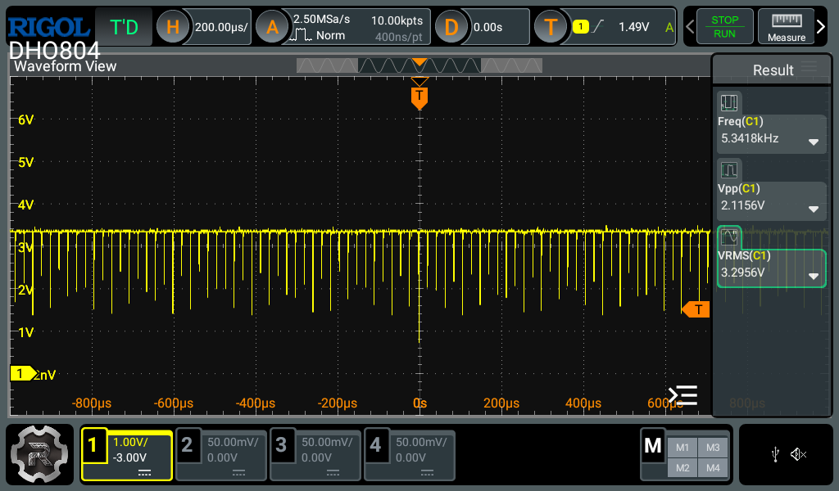The width and height of the screenshot is (839, 491).
Task: Open the Horizontal timebase H icon
Action: 173,27
